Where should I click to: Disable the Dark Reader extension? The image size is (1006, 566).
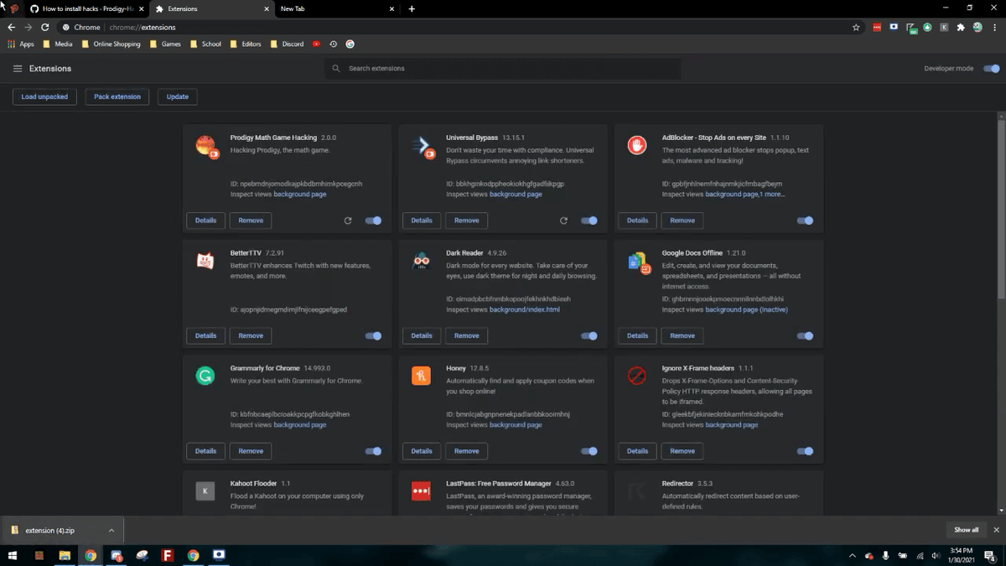click(x=589, y=336)
